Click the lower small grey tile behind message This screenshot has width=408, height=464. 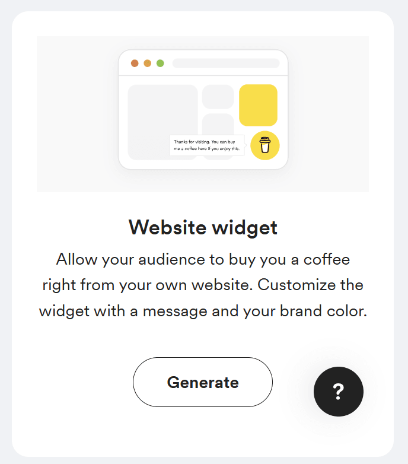pos(218,123)
